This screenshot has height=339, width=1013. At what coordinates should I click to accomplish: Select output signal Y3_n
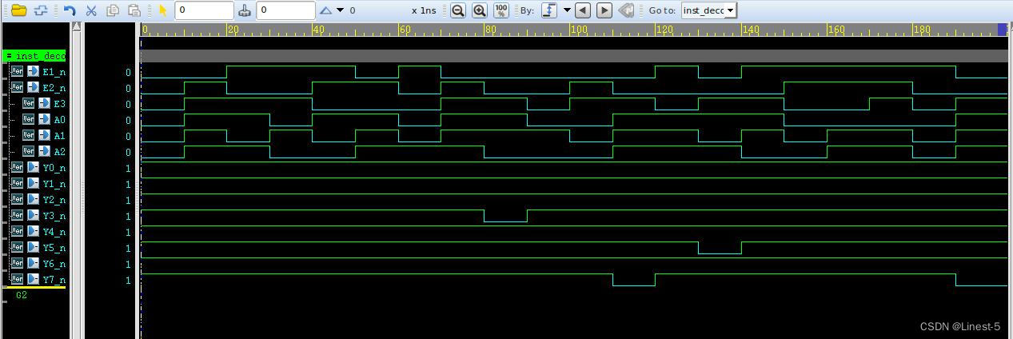pyautogui.click(x=54, y=216)
